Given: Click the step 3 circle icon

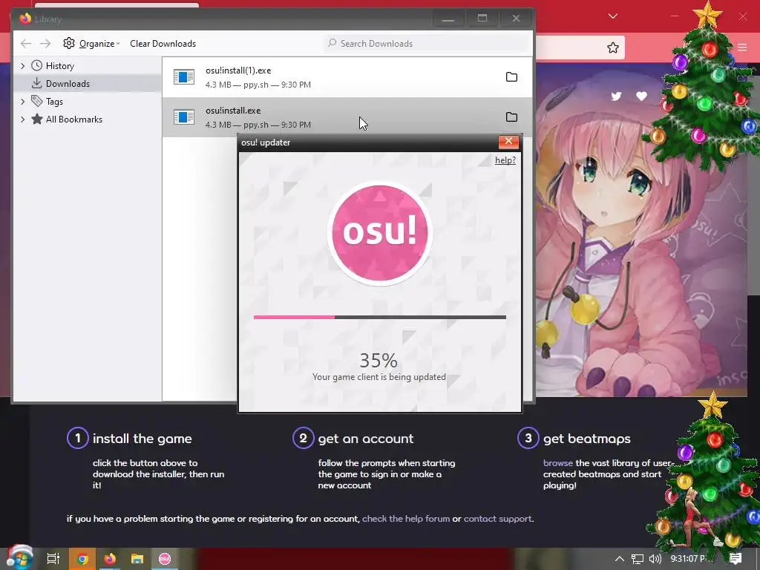Looking at the screenshot, I should (x=528, y=438).
